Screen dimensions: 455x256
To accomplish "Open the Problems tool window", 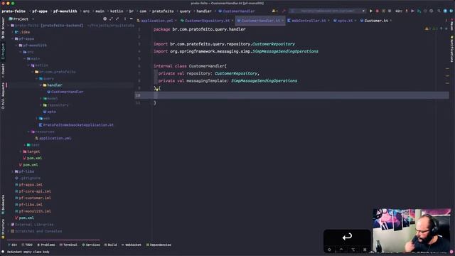I will [x=45, y=245].
